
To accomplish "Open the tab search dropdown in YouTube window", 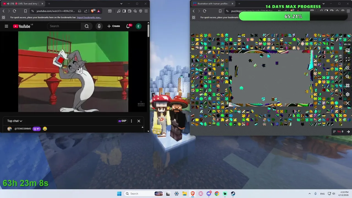I will [121, 4].
